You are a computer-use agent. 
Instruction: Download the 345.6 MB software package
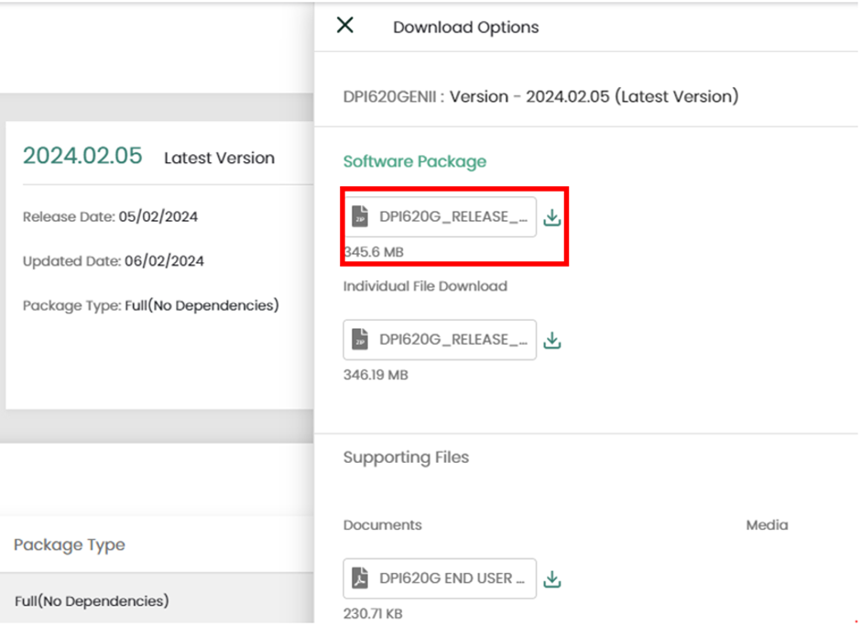(x=551, y=217)
